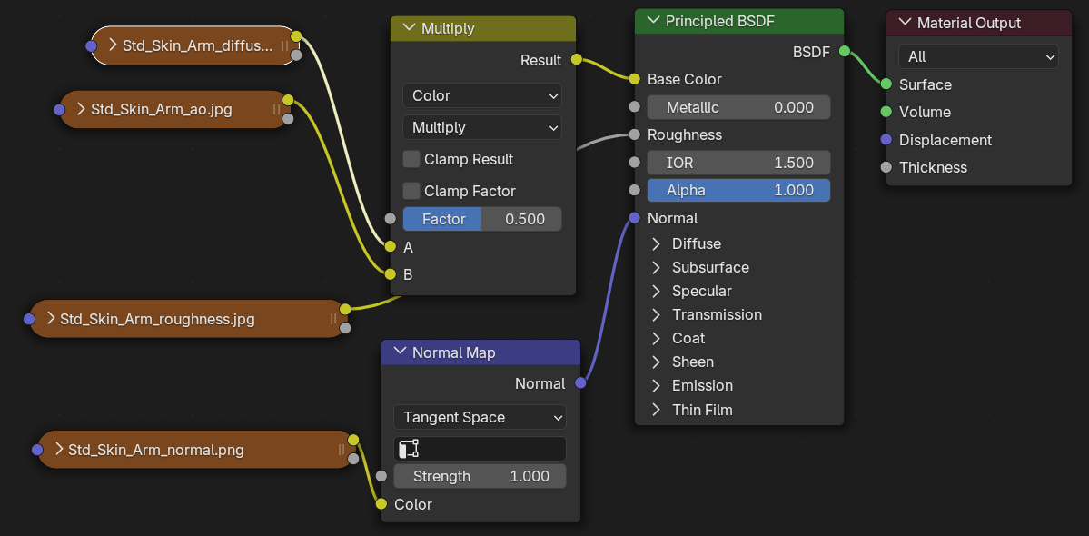Click the empty UV Map field
The image size is (1089, 536).
pyautogui.click(x=480, y=449)
